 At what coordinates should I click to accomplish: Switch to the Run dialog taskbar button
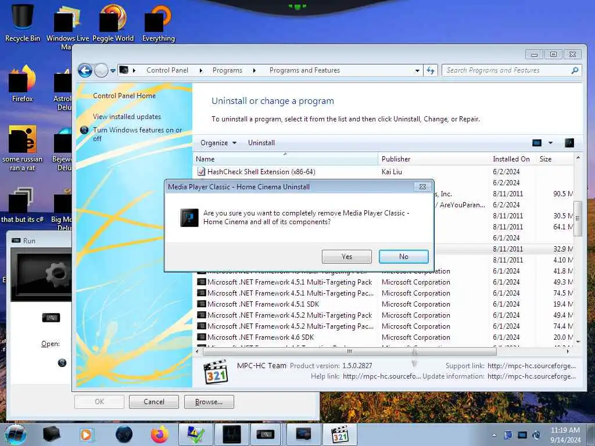(x=266, y=434)
